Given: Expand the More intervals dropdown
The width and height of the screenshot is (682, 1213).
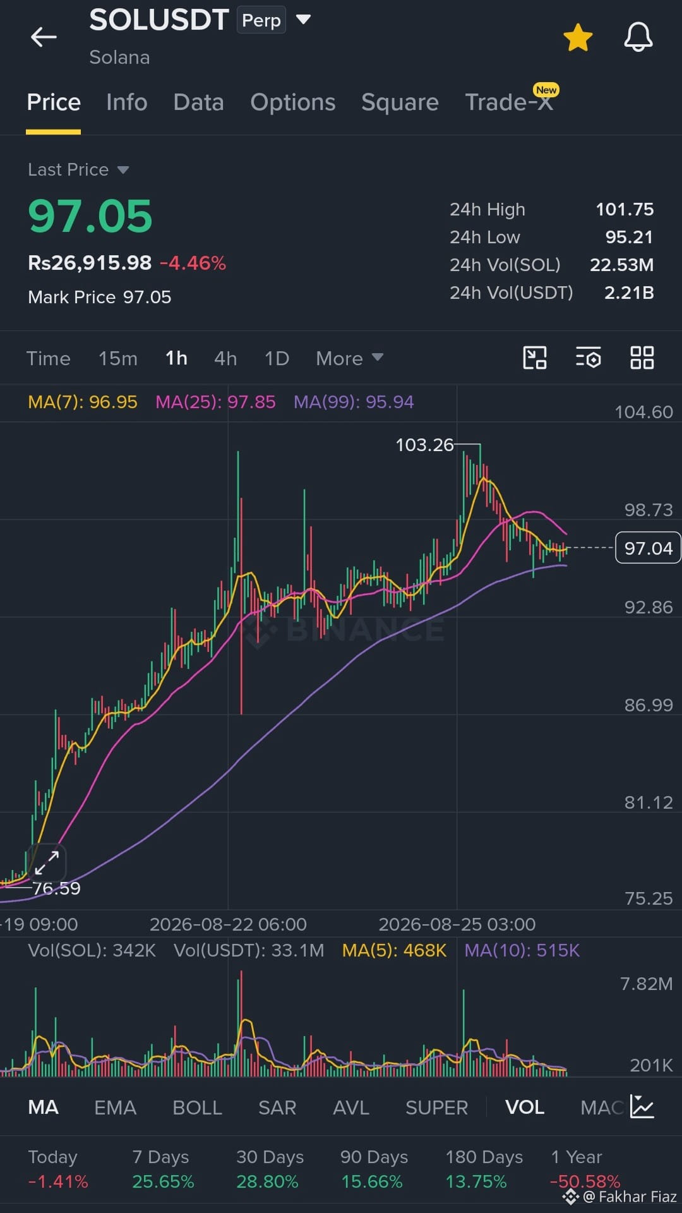Looking at the screenshot, I should click(x=349, y=358).
